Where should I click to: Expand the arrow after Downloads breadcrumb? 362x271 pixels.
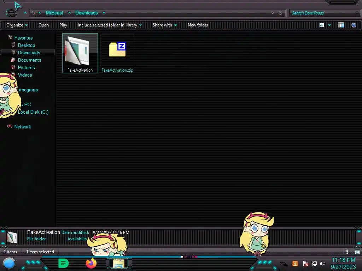pyautogui.click(x=104, y=13)
